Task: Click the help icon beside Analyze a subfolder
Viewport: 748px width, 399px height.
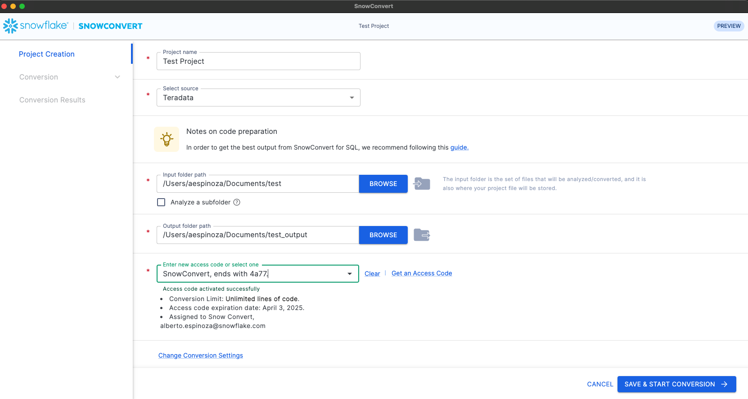Action: click(x=237, y=202)
